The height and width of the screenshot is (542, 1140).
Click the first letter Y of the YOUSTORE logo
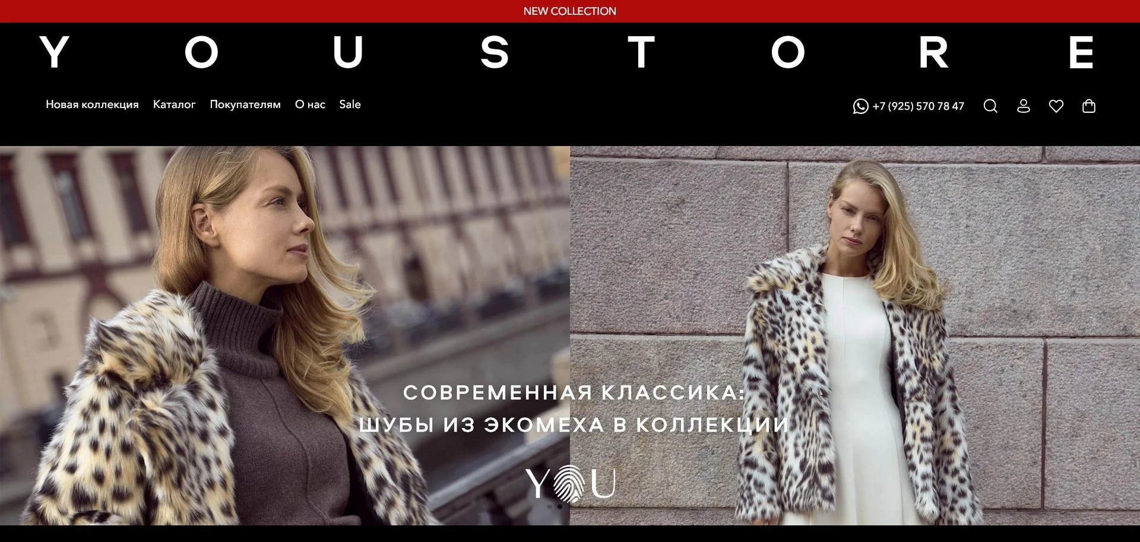pyautogui.click(x=54, y=52)
